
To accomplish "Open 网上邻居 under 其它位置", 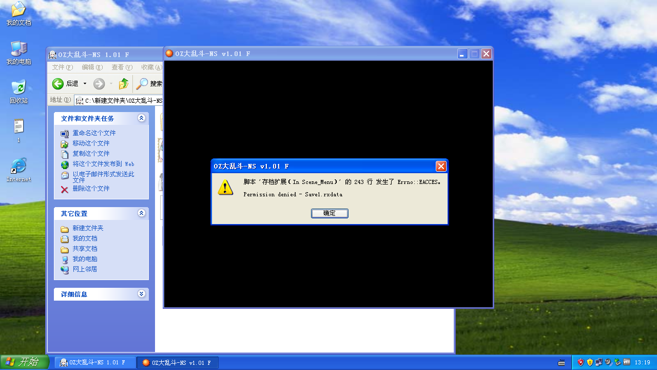I will click(x=85, y=269).
